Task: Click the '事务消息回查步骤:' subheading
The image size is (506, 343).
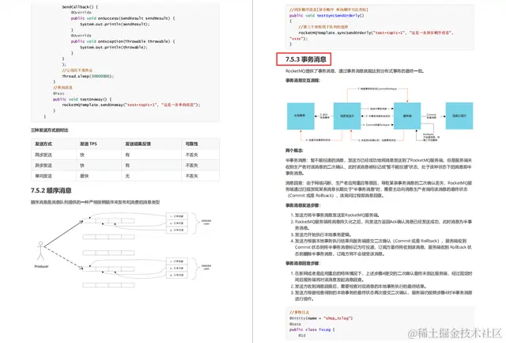Action: pos(303,264)
